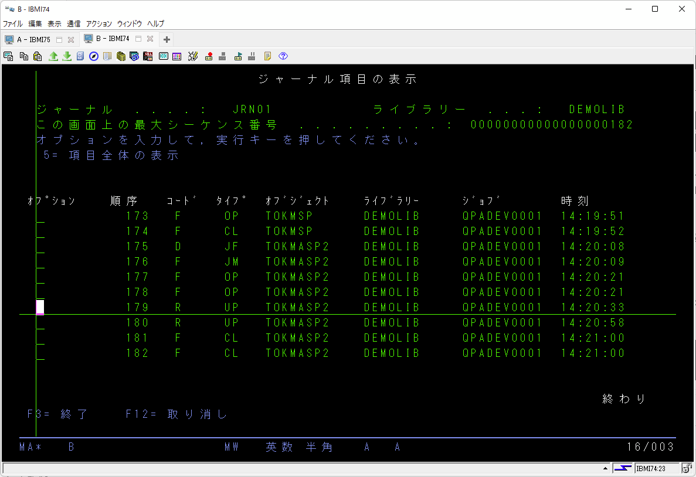Click 終わり end indicator text
The height and width of the screenshot is (477, 696).
(624, 399)
